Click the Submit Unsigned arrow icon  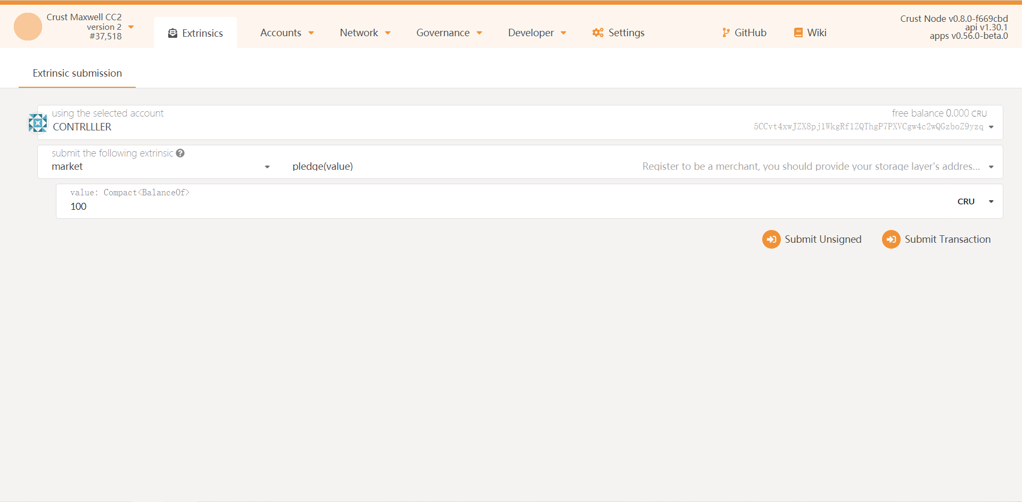pos(771,240)
